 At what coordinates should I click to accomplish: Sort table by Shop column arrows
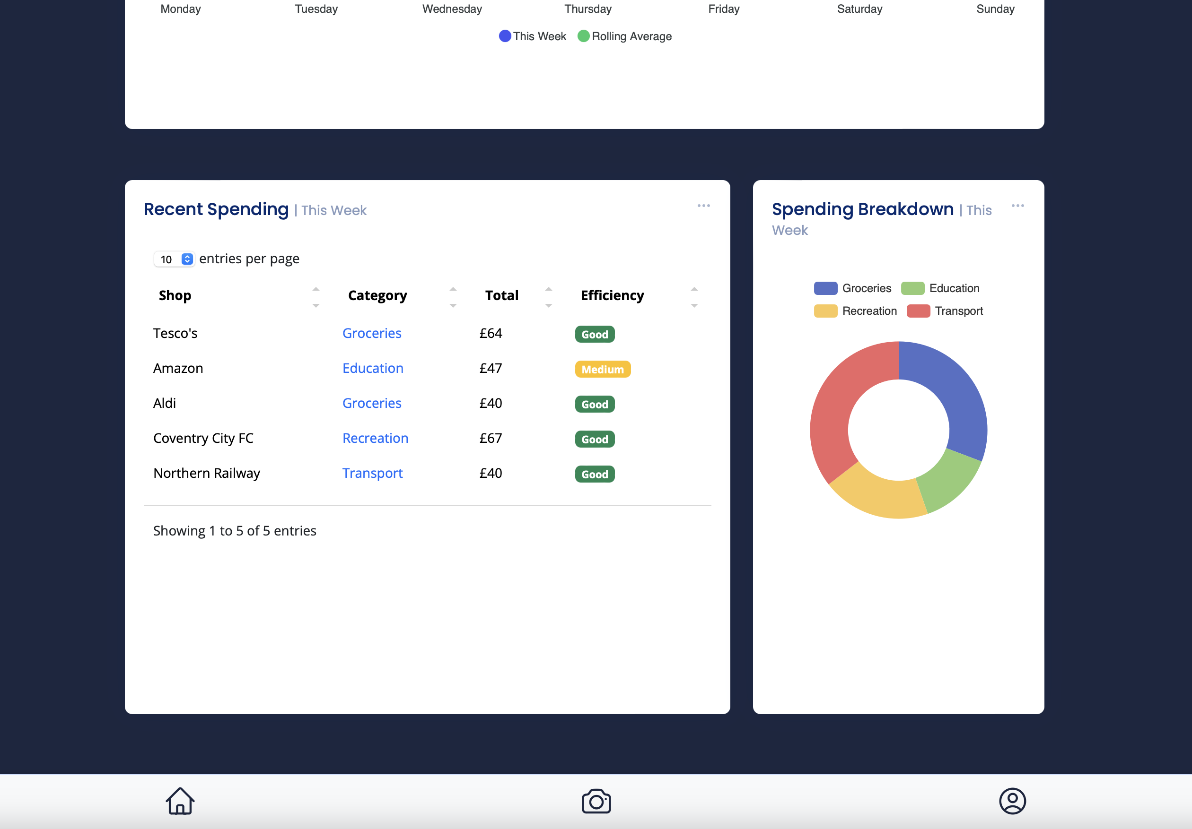pos(316,297)
